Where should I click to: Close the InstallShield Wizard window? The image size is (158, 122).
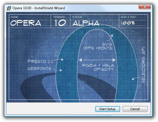click(145, 7)
